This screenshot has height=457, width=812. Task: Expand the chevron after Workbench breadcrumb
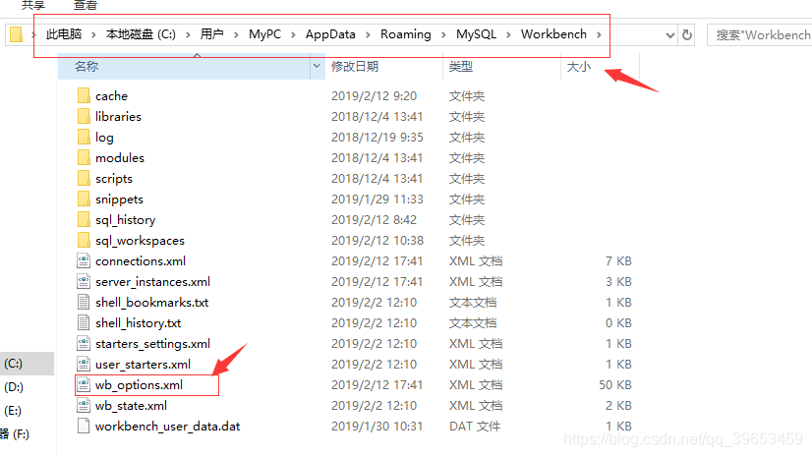click(599, 34)
